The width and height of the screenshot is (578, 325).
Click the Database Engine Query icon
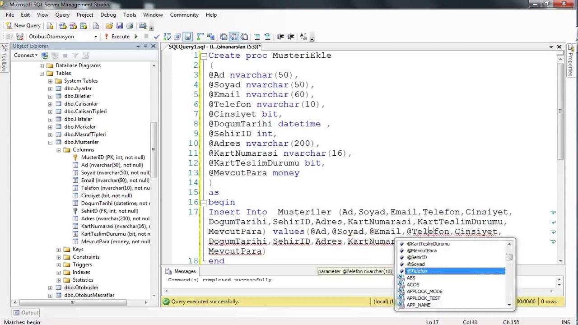(x=50, y=26)
